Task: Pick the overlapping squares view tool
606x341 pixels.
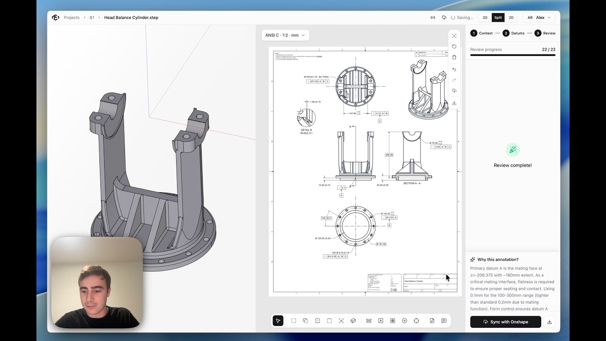Action: coord(305,321)
